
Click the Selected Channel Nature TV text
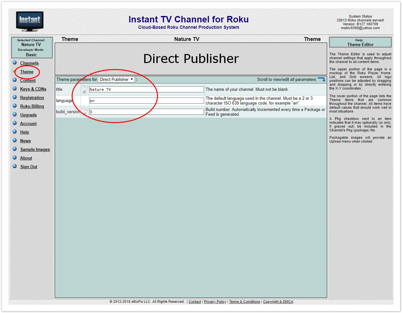pyautogui.click(x=31, y=43)
